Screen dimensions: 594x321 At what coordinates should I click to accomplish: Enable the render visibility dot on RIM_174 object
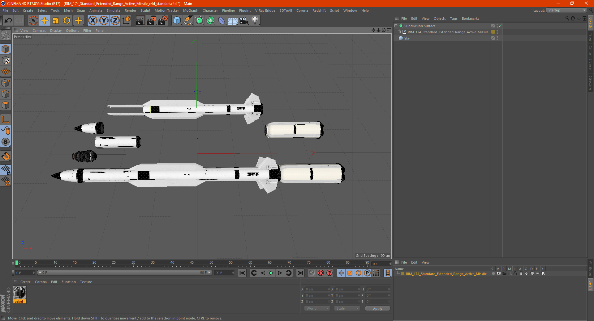pyautogui.click(x=497, y=33)
